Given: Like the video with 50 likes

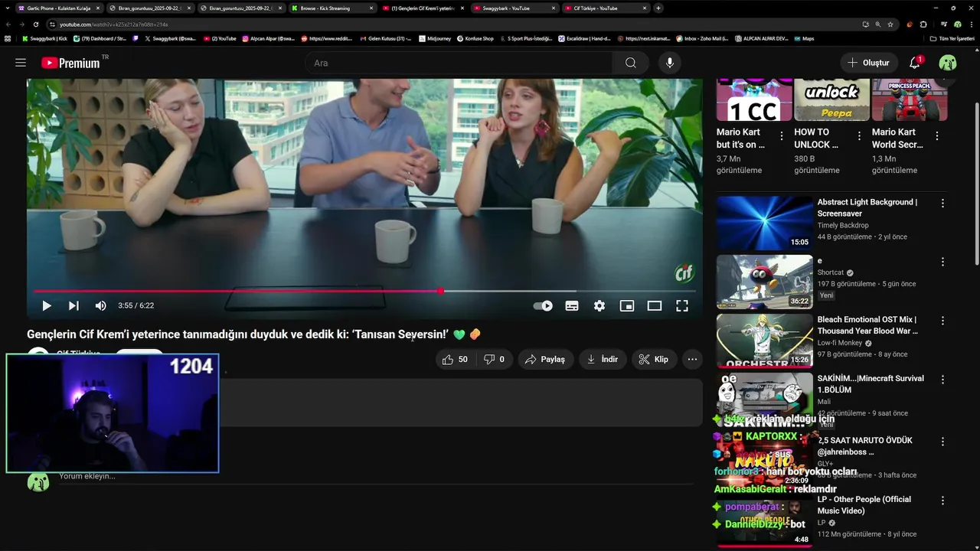Looking at the screenshot, I should [455, 359].
